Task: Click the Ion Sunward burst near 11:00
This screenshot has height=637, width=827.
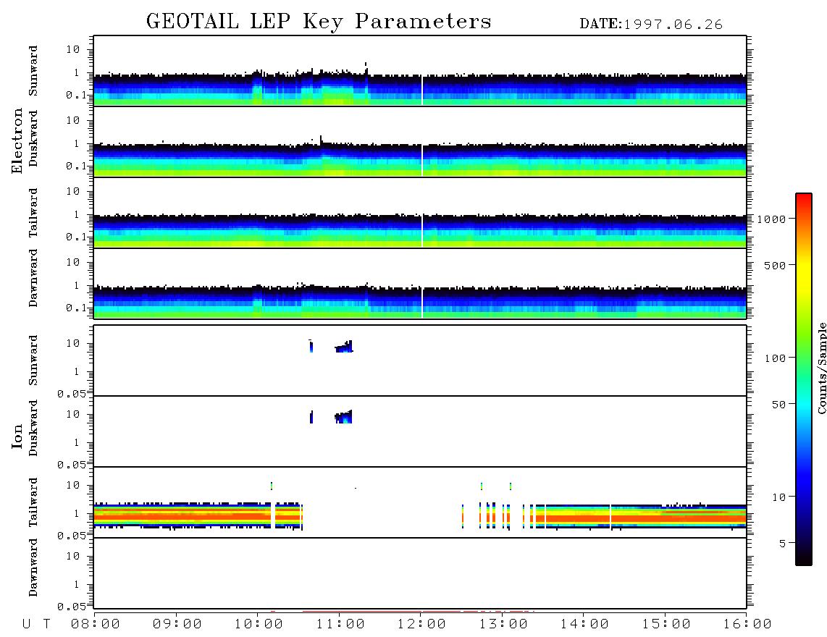Action: tap(344, 347)
